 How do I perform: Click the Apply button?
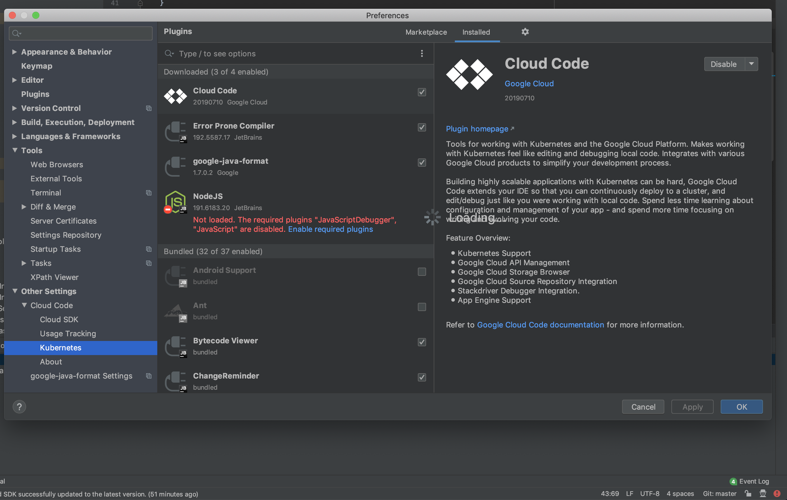click(x=692, y=407)
